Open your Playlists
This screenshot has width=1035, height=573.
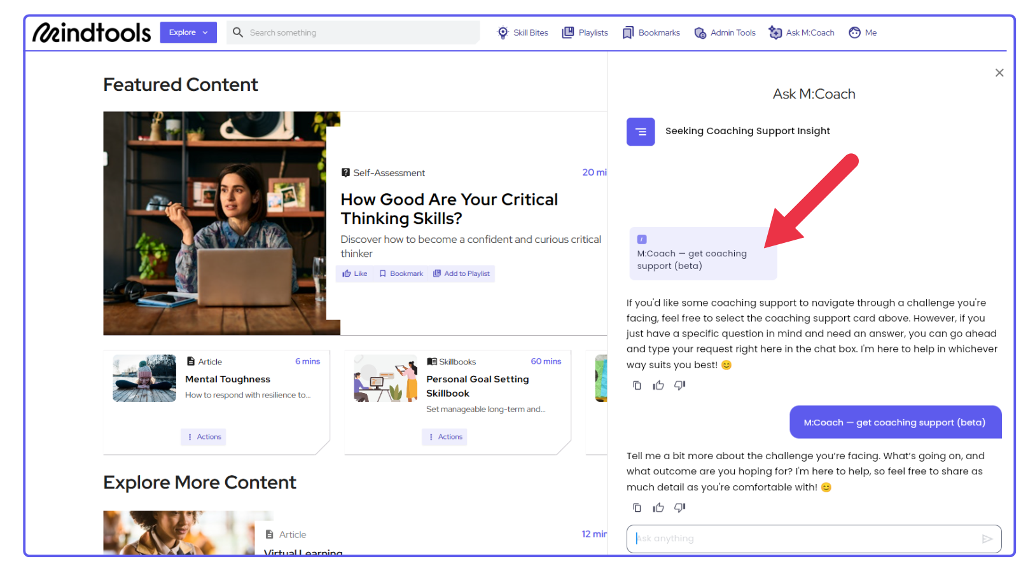click(584, 32)
